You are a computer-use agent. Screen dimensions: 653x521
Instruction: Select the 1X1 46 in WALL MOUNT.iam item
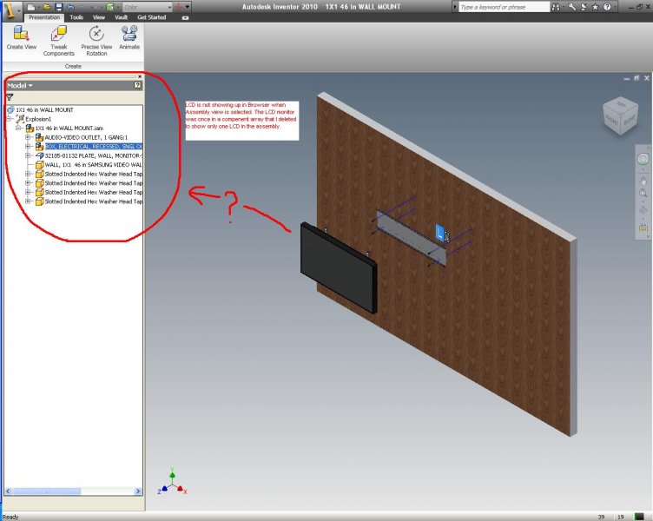click(69, 129)
